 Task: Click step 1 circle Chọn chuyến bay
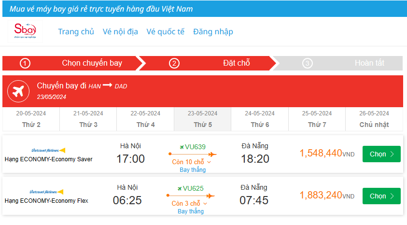pos(25,63)
